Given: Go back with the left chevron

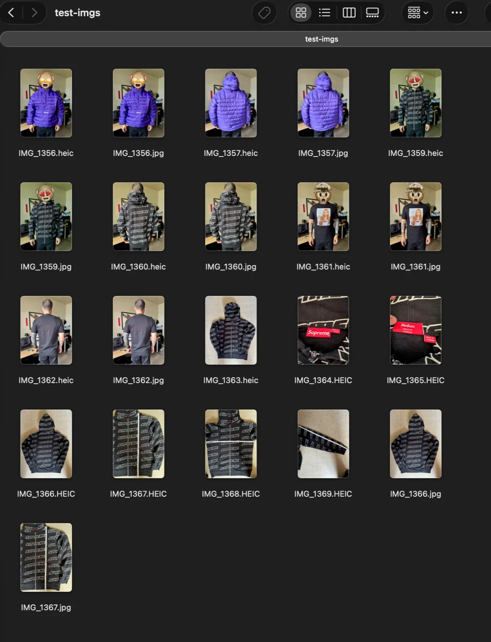Looking at the screenshot, I should (x=11, y=13).
